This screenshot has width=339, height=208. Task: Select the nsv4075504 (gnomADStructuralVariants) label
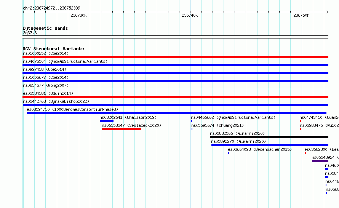pyautogui.click(x=65, y=61)
